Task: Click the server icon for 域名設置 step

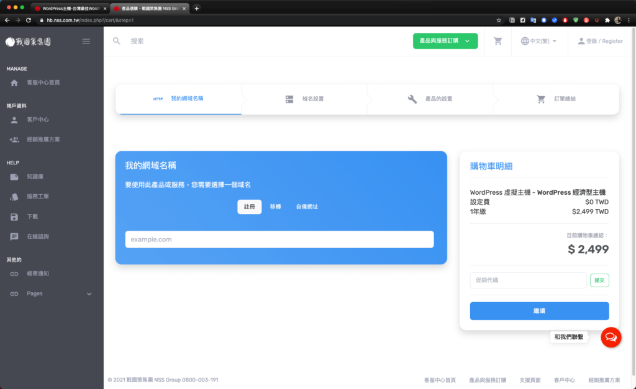Action: point(289,99)
